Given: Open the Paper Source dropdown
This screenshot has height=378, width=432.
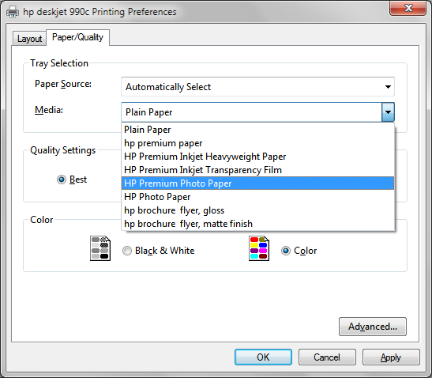Looking at the screenshot, I should point(257,87).
